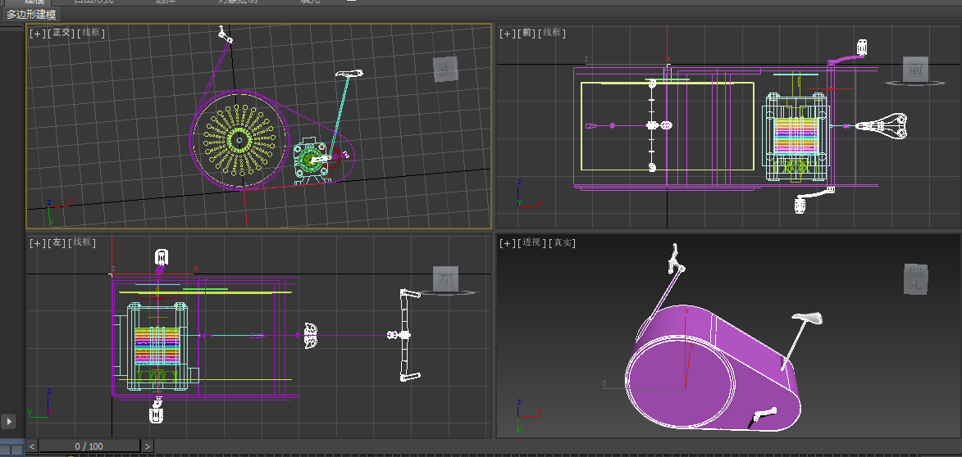Open the [+] menu of the 正交 viewport

[x=37, y=33]
